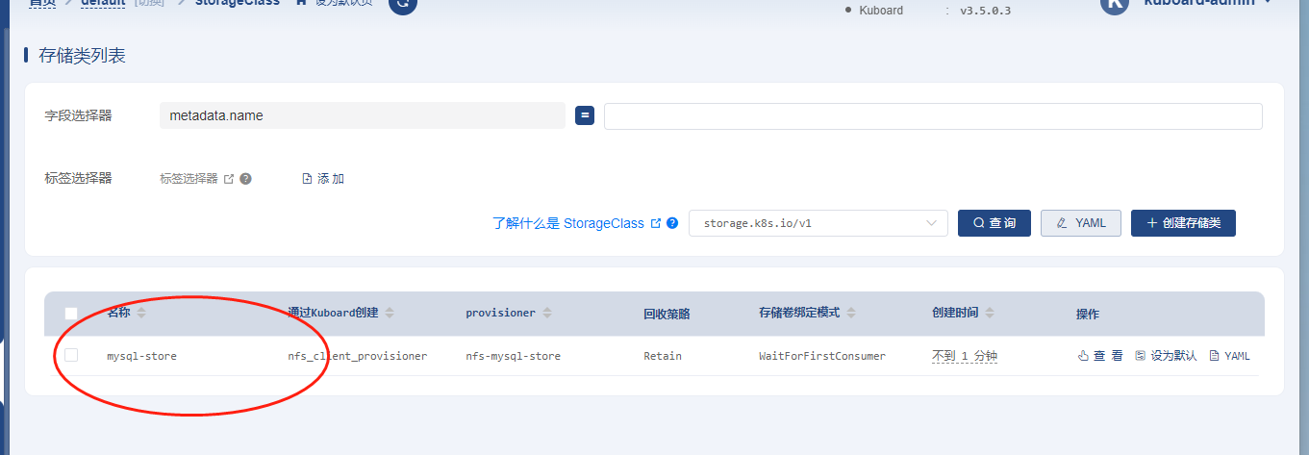Click the help icon next to 标签选择器
Image resolution: width=1309 pixels, height=455 pixels.
point(246,179)
